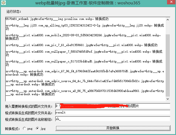Image resolution: width=176 pixels, height=135 pixels.
Task: Click the 转换格式 label
Action: [x=12, y=129]
